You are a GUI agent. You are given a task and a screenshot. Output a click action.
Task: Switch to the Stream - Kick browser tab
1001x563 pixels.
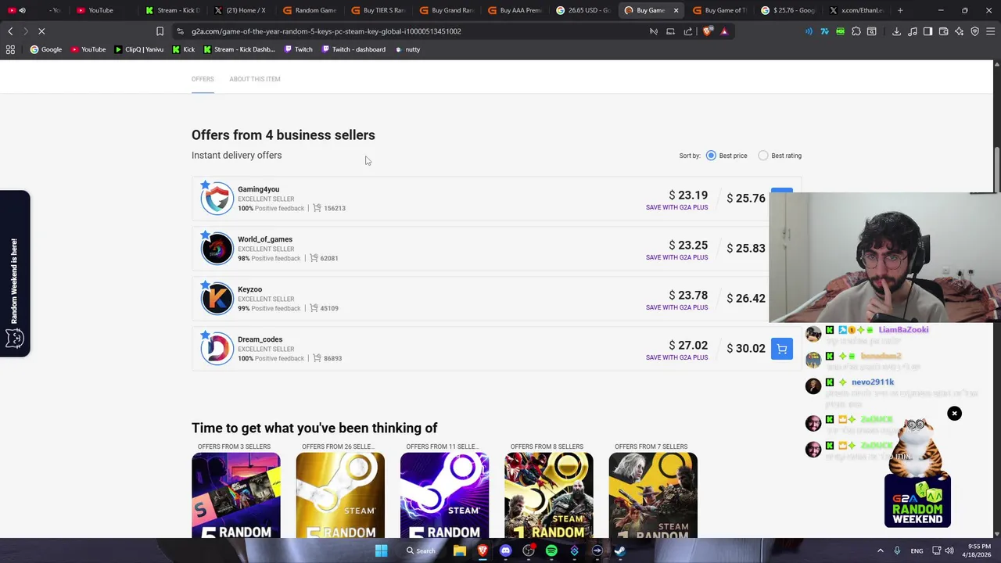click(x=173, y=10)
